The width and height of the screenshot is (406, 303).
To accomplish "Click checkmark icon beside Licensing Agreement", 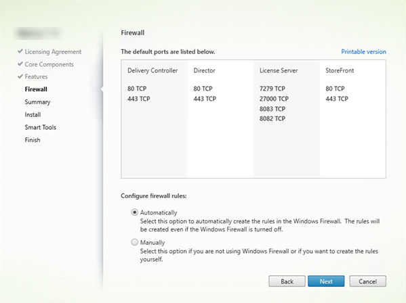I will [20, 51].
